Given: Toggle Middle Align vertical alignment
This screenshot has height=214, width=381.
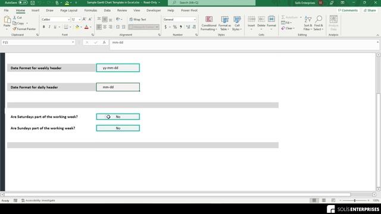Looking at the screenshot, I should click(x=105, y=19).
